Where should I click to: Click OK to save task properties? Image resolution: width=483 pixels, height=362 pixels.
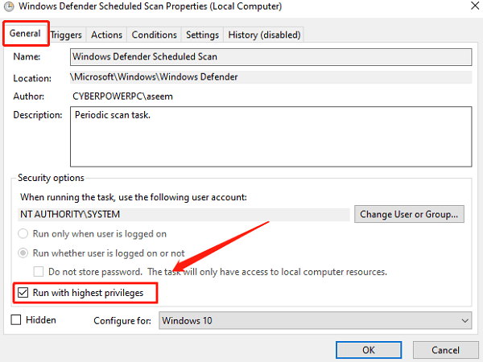(x=369, y=350)
